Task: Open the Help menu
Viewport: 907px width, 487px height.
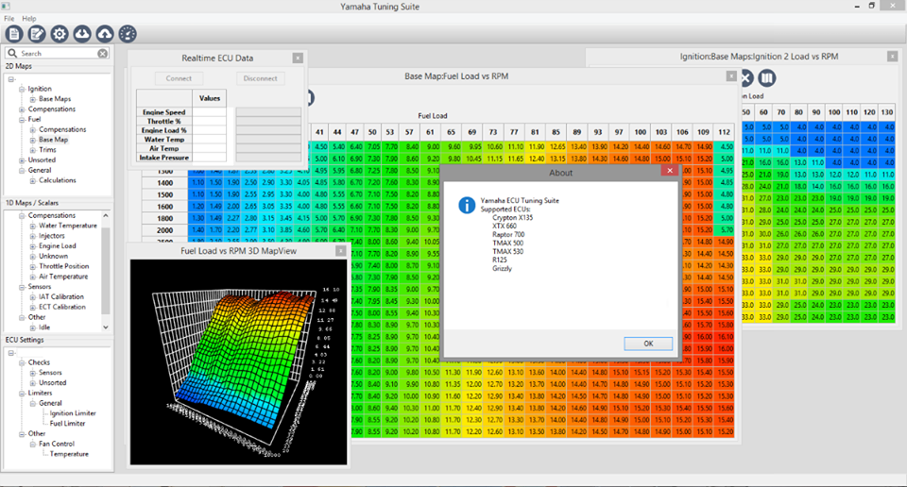Action: click(29, 19)
